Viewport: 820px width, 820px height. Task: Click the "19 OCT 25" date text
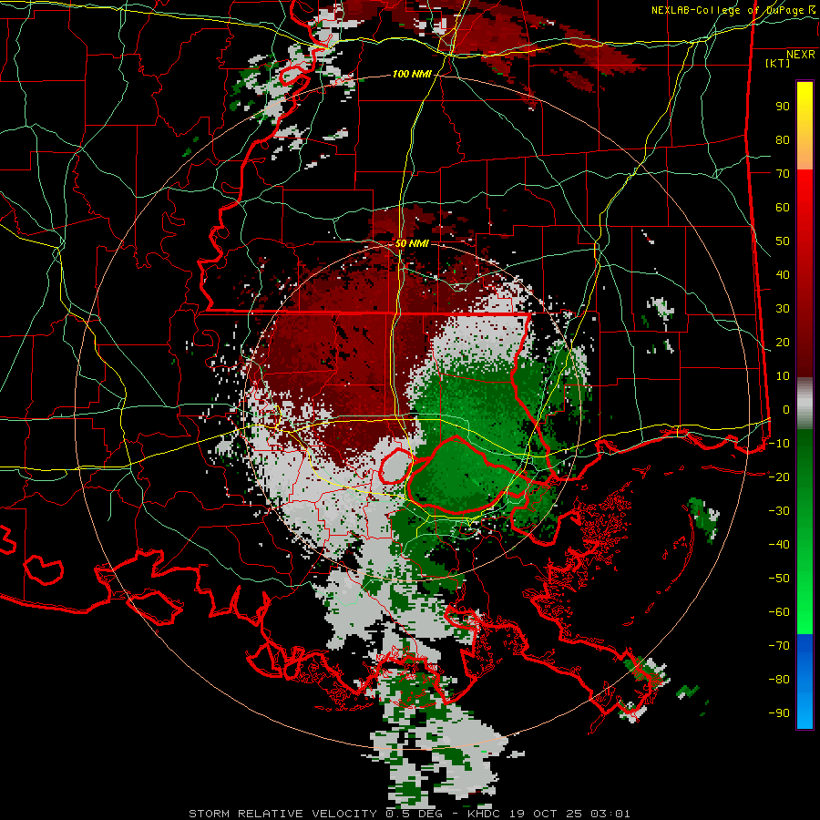tap(546, 814)
